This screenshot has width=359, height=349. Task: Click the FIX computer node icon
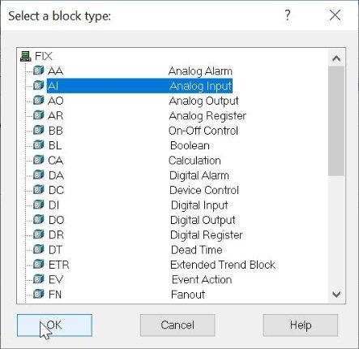pyautogui.click(x=25, y=56)
